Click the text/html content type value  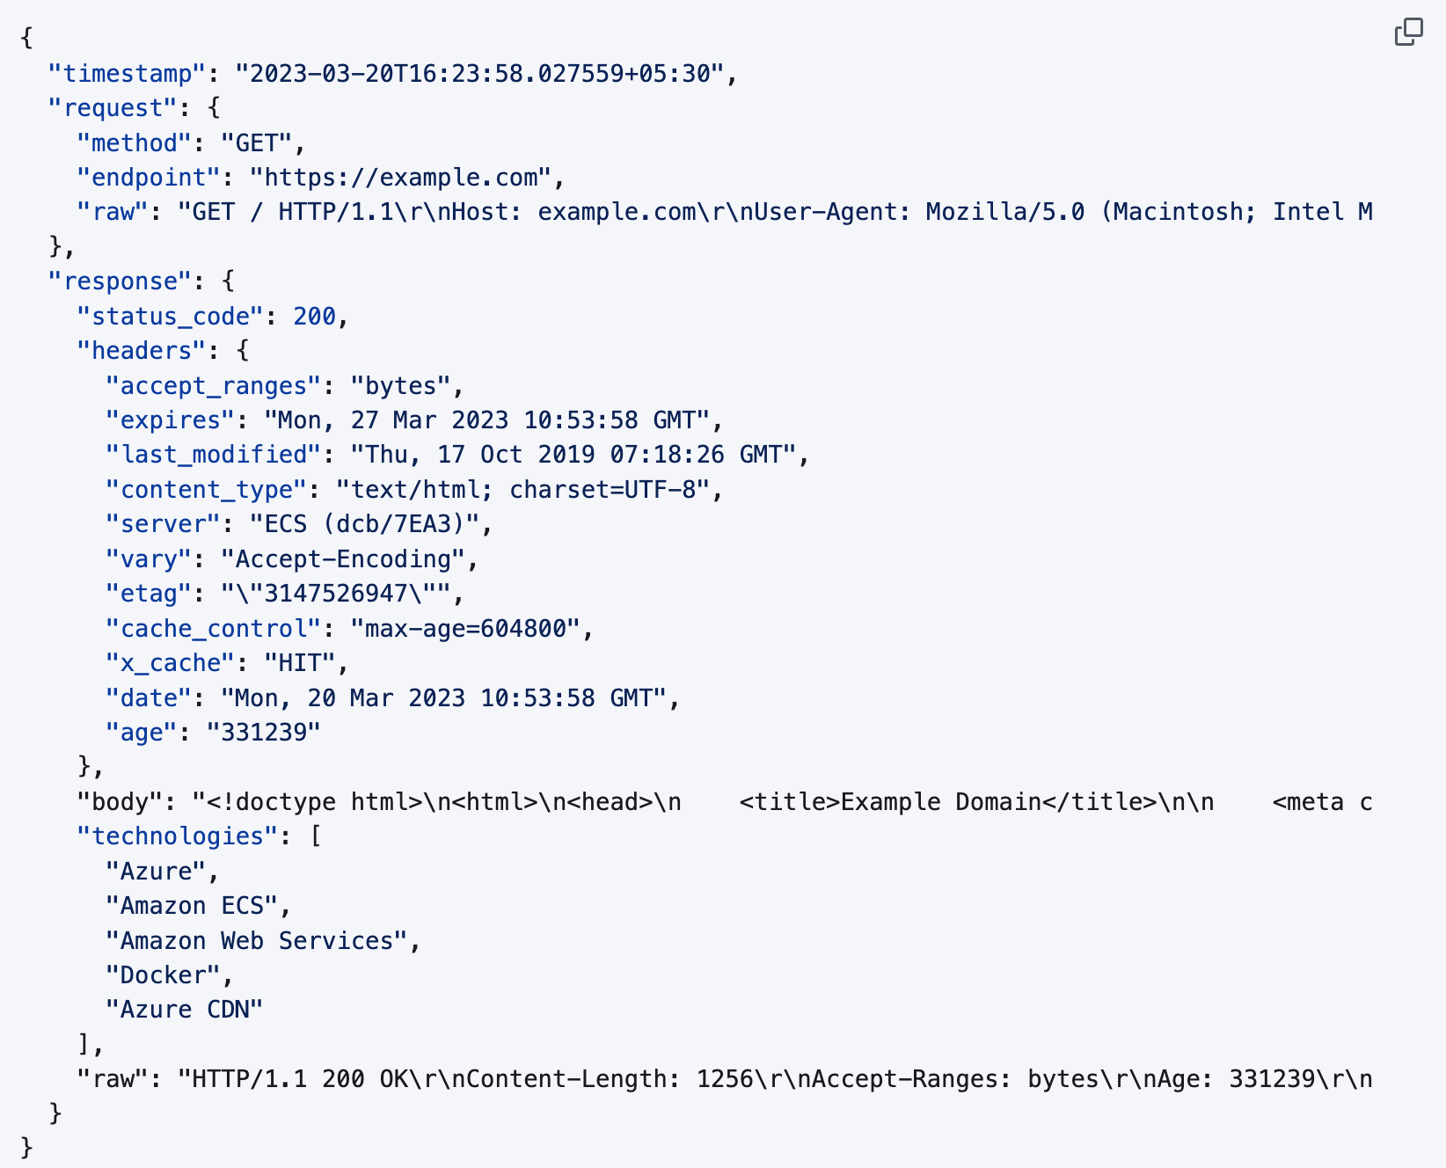pyautogui.click(x=522, y=490)
